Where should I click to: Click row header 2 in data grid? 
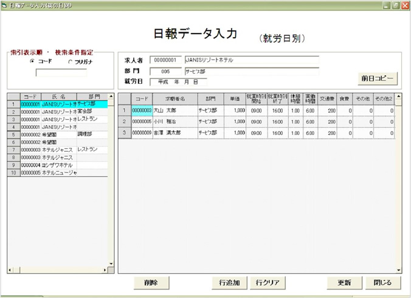124,121
